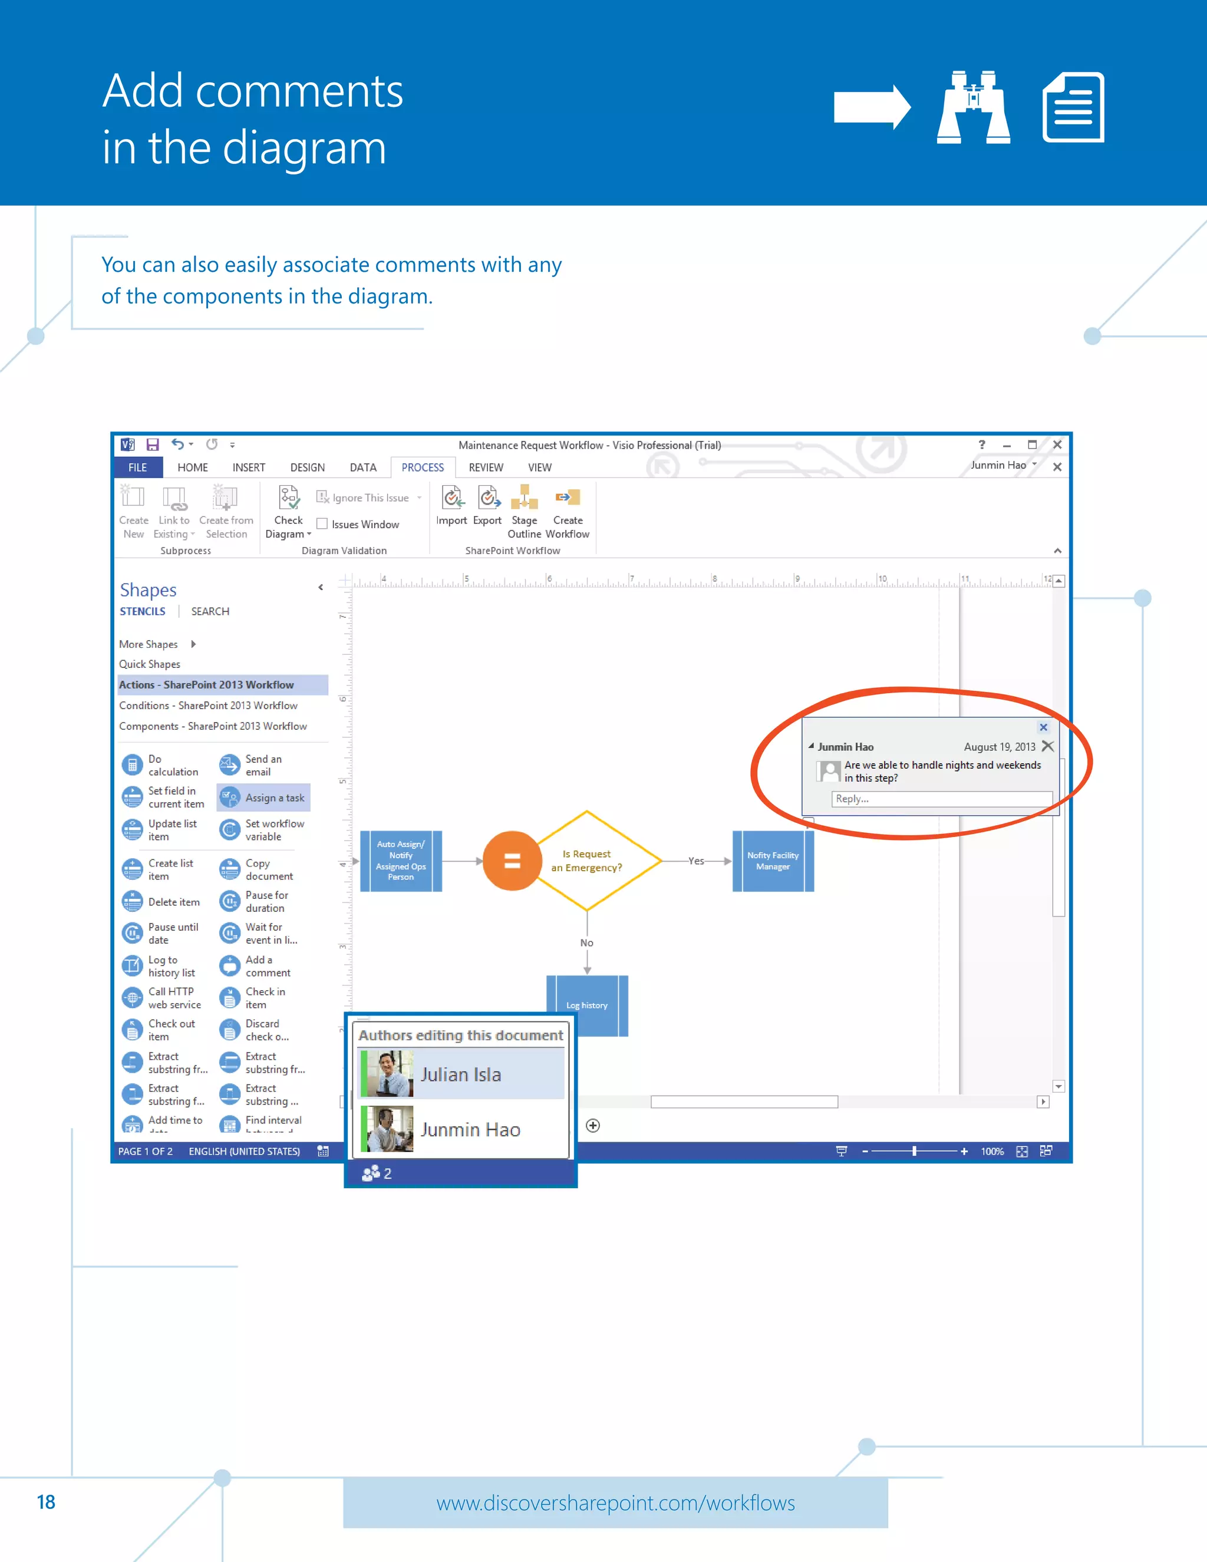1207x1562 pixels.
Task: Switch to the HOME tab
Action: tap(192, 467)
